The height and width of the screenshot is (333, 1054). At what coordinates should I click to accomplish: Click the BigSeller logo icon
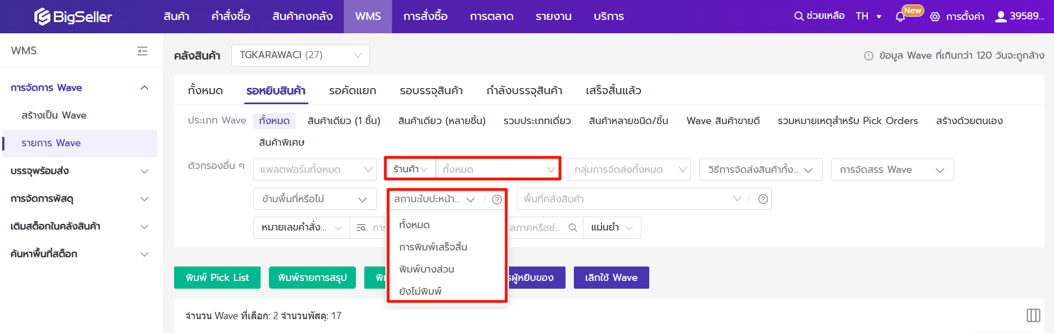click(42, 17)
